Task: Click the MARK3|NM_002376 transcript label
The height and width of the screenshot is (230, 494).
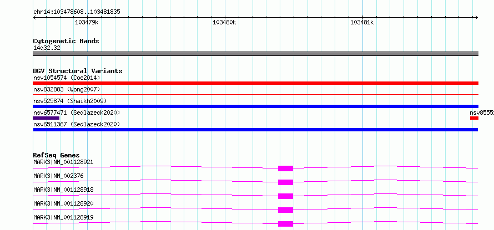Action: (58, 176)
